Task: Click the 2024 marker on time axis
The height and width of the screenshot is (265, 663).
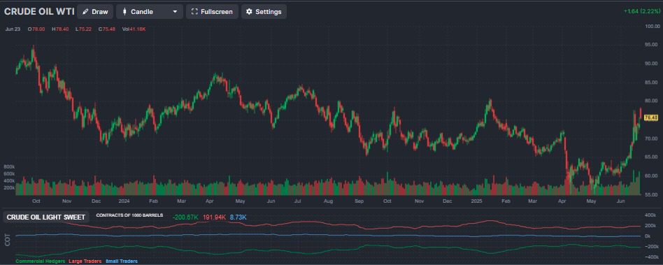Action: point(124,201)
